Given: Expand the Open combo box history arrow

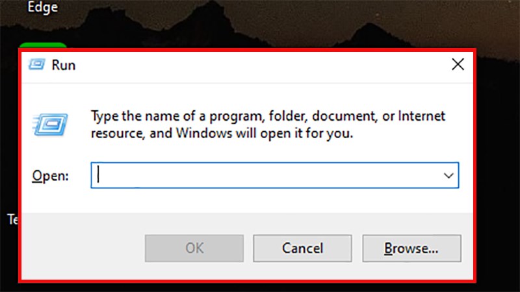Looking at the screenshot, I should tap(448, 175).
